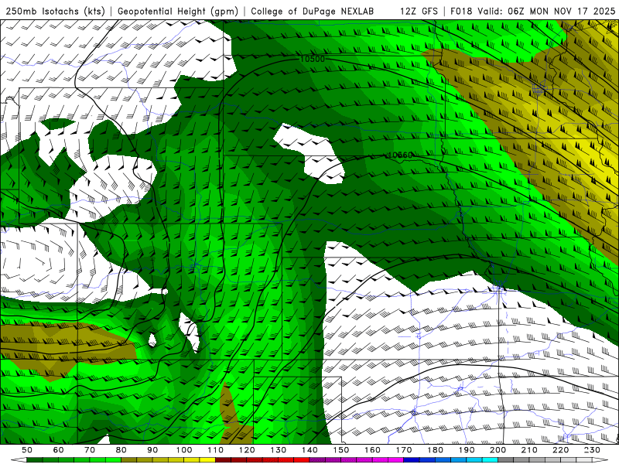
Task: Click the 100 knot legend label
Action: pyautogui.click(x=184, y=450)
